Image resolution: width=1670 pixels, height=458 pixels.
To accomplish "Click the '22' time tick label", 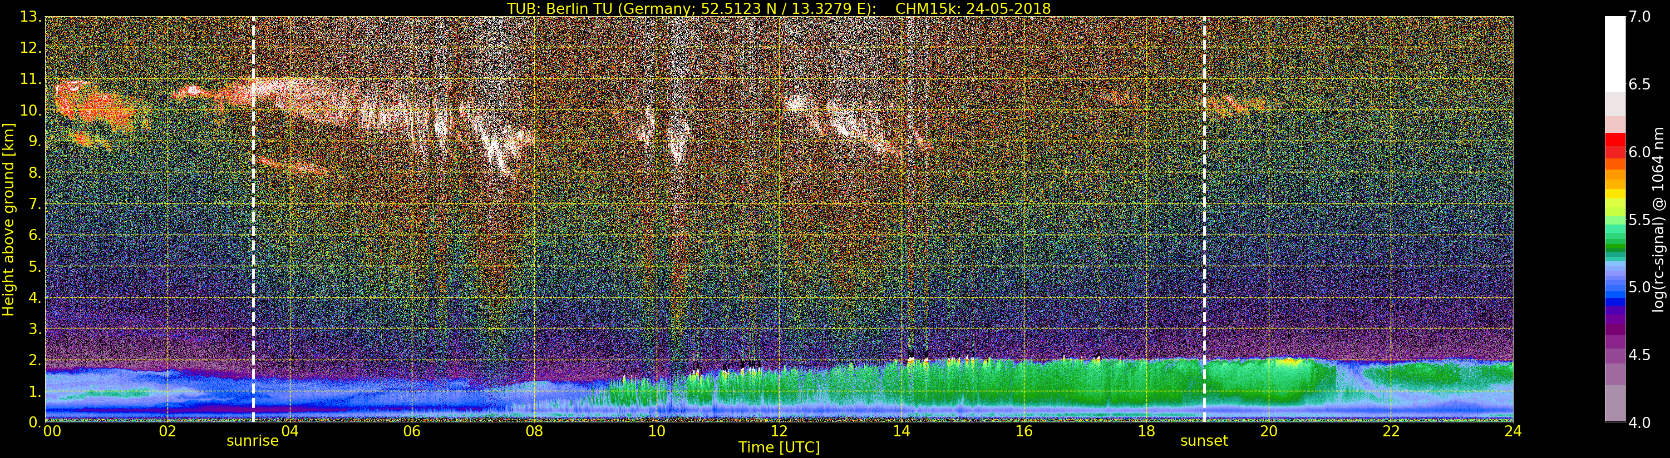I will pos(1391,431).
